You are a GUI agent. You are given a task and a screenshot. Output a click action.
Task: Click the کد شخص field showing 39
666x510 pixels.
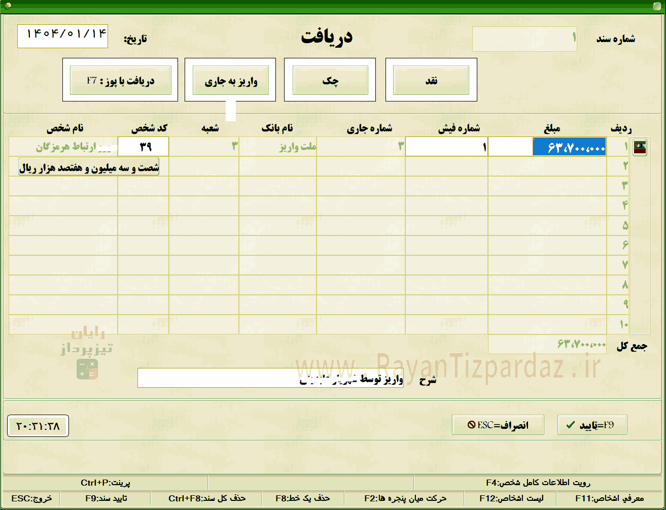(143, 147)
